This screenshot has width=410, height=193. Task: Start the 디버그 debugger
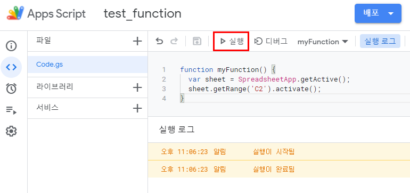270,42
